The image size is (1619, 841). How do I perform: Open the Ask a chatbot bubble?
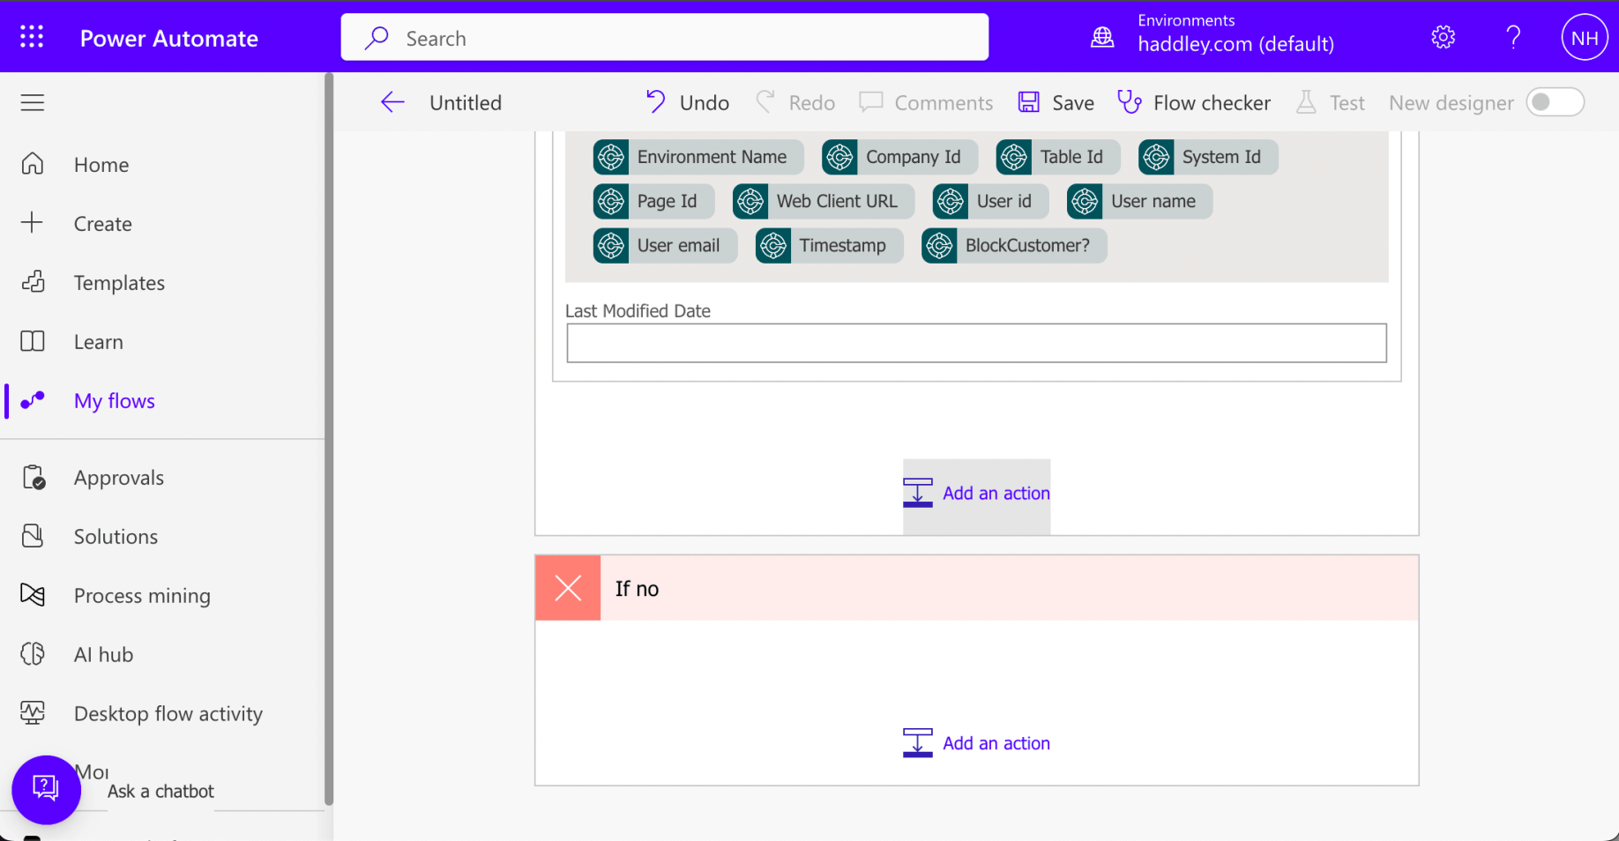pos(46,789)
